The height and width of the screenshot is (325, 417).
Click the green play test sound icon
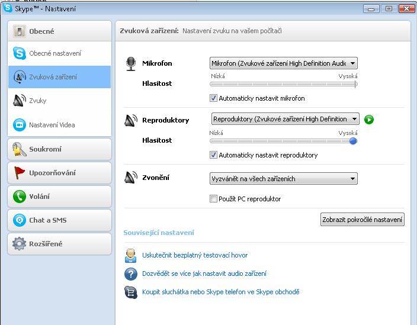pyautogui.click(x=369, y=120)
